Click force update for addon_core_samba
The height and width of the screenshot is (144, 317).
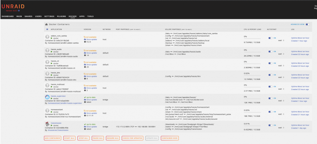[92, 39]
